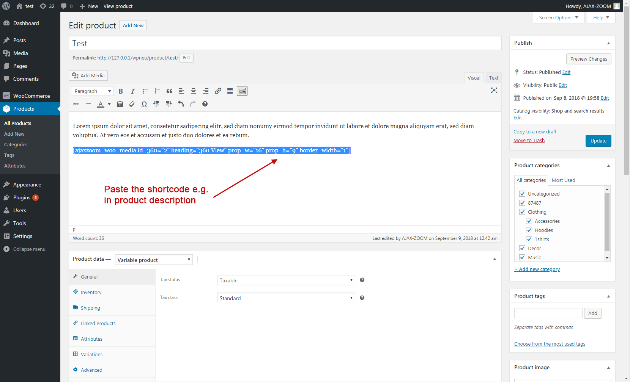Viewport: 630px width, 382px height.
Task: Open Variable product type dropdown
Action: pos(154,260)
